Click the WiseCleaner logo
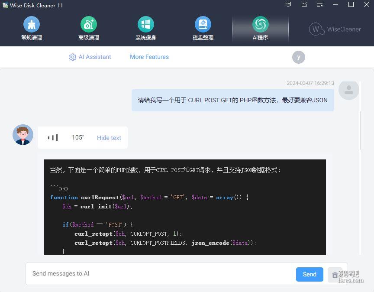 335,29
